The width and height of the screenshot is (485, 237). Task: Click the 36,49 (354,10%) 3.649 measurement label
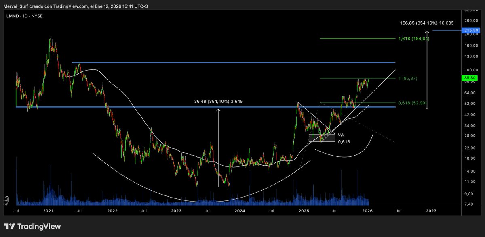click(x=219, y=101)
